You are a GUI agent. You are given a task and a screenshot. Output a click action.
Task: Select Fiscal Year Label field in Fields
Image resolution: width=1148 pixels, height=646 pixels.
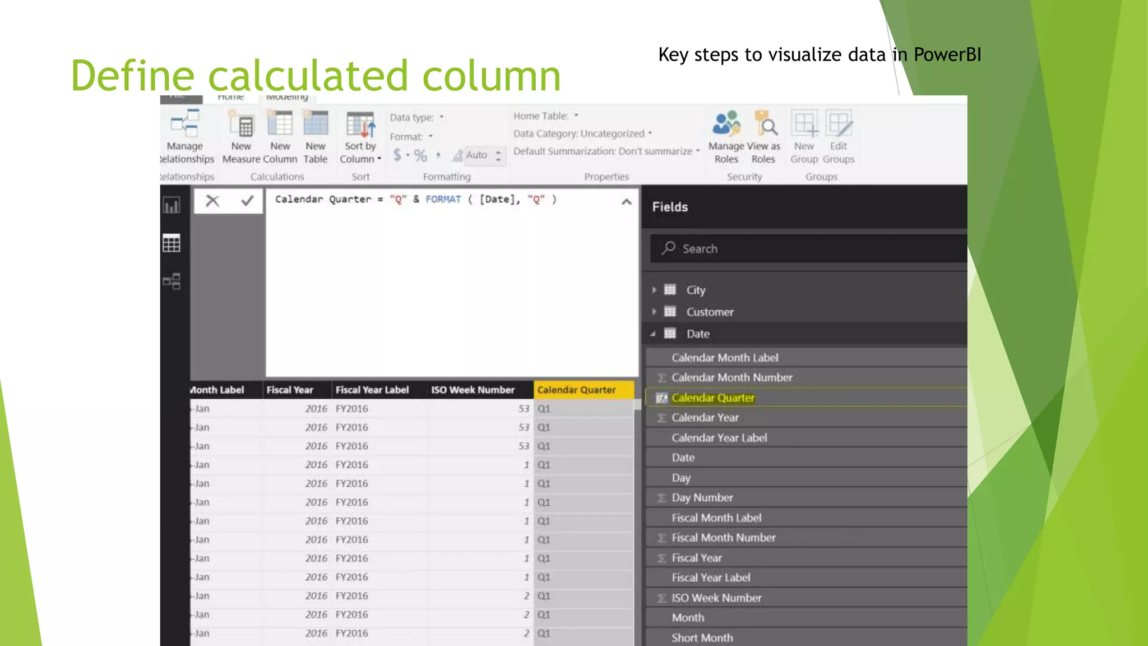point(806,578)
